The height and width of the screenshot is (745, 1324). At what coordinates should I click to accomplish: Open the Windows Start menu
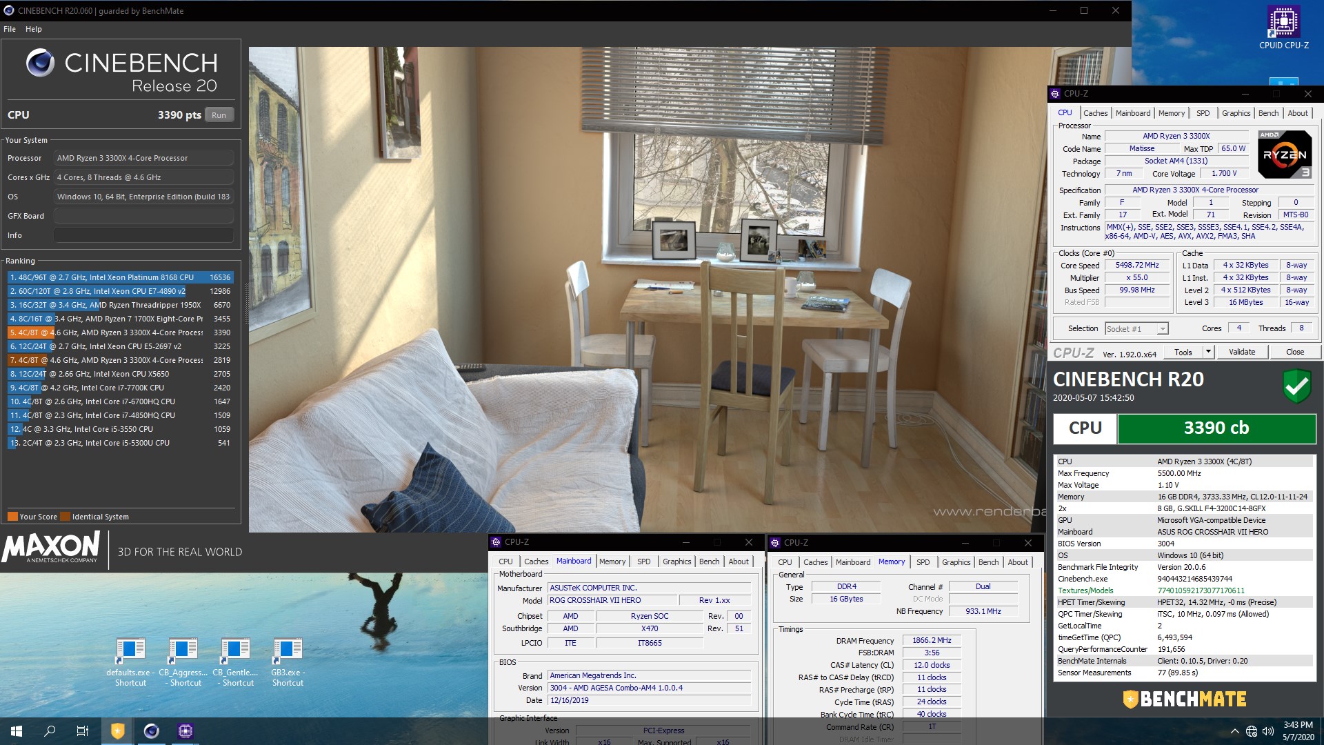[17, 731]
